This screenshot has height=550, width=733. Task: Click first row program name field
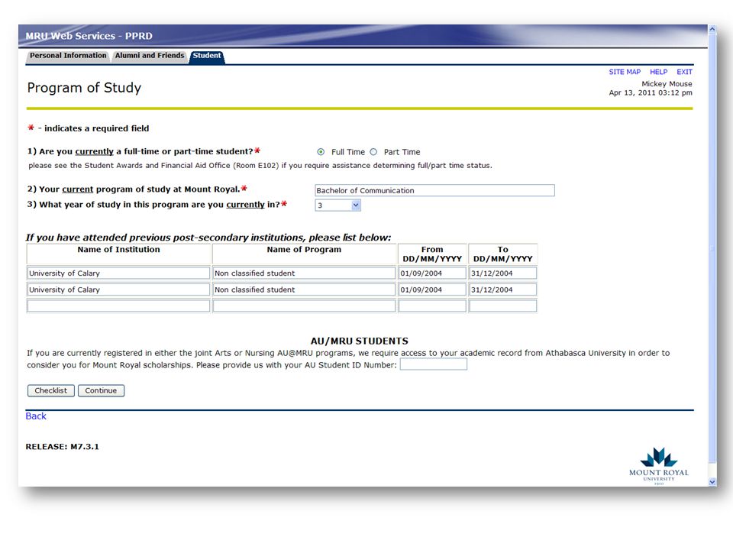pos(304,273)
